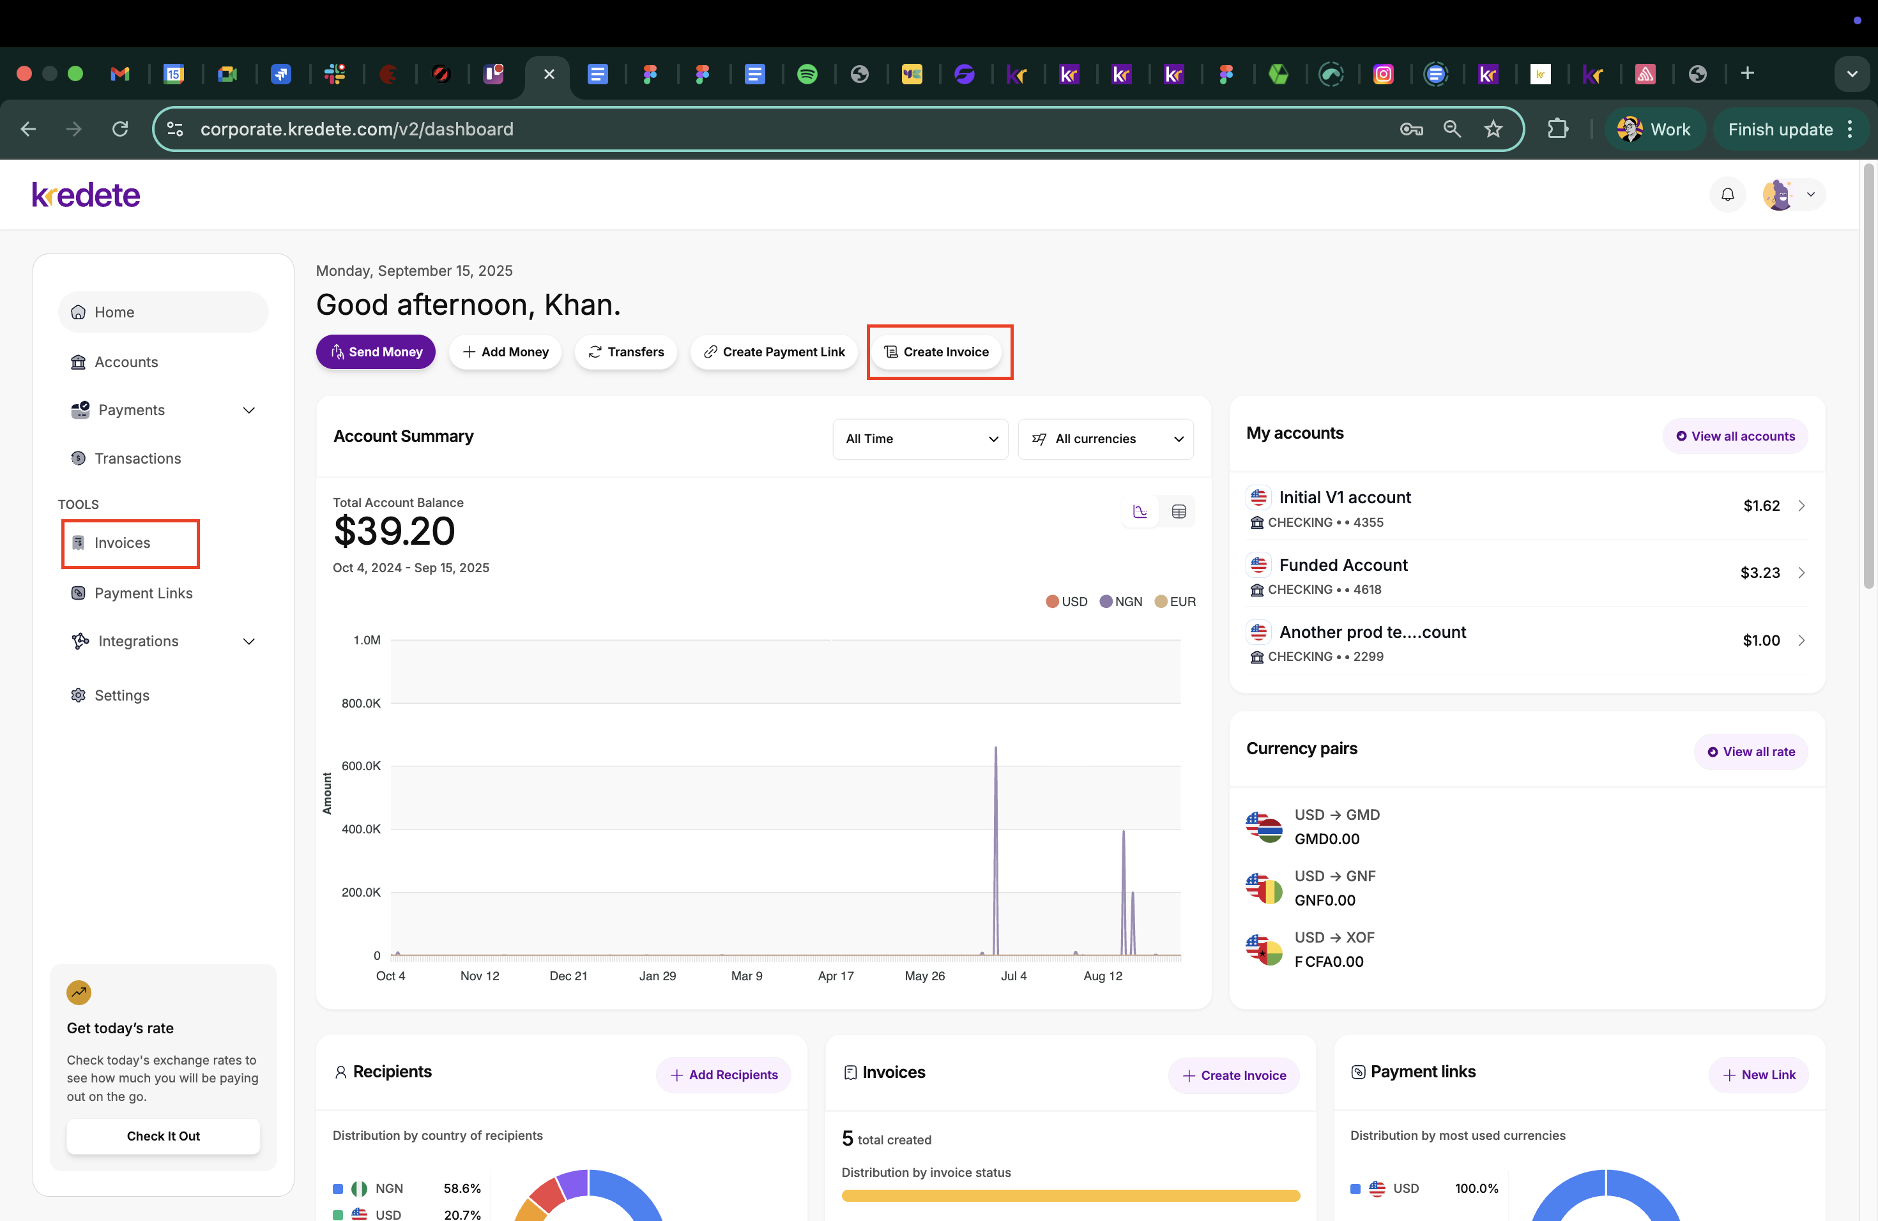This screenshot has width=1878, height=1221.
Task: Open the Spotify browser tab
Action: 806,74
